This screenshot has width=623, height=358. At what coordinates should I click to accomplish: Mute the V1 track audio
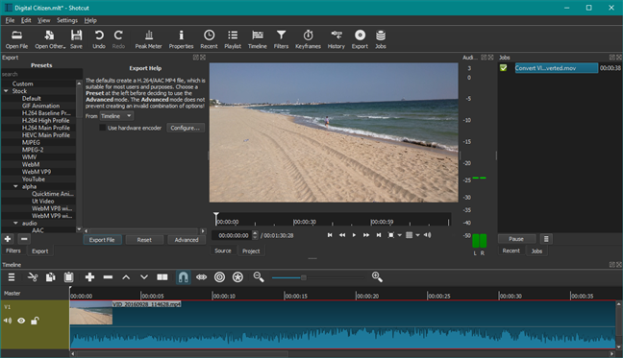[x=8, y=321]
